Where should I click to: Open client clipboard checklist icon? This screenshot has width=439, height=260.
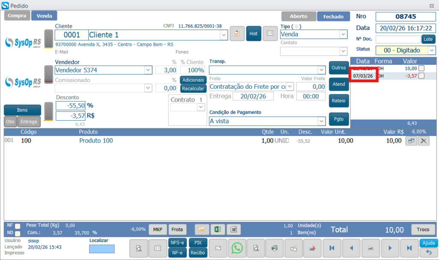point(237,33)
